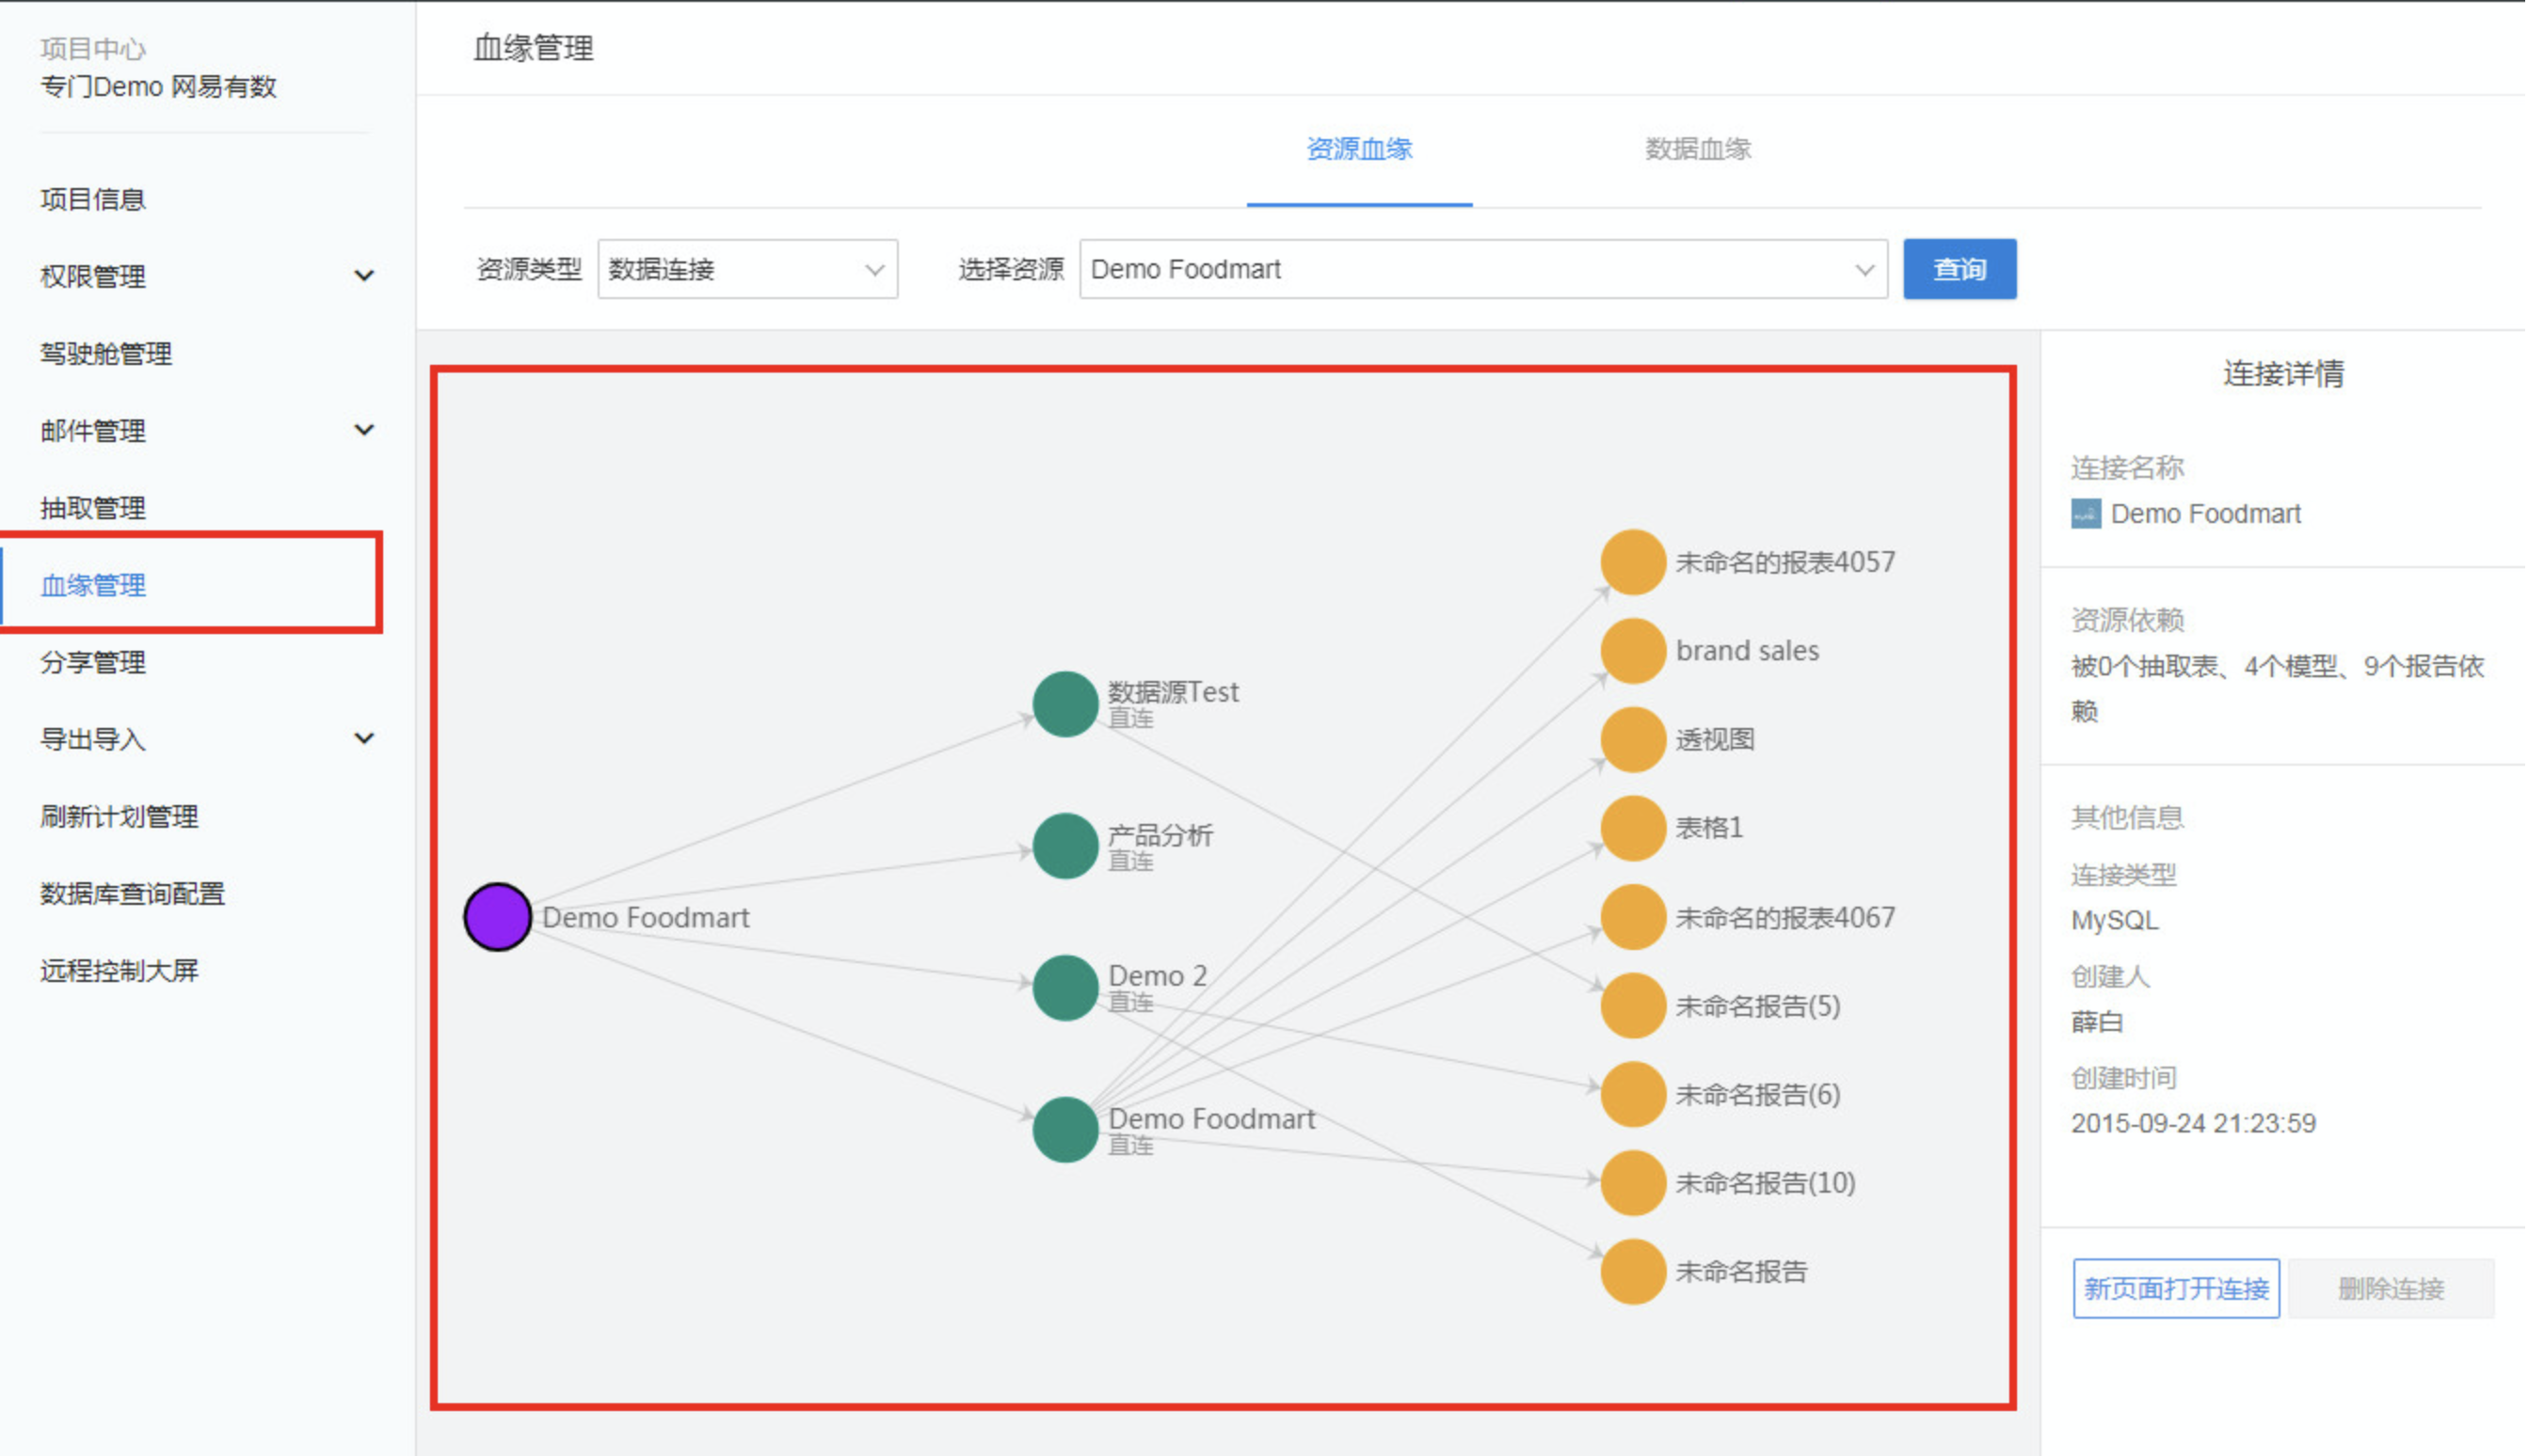2528x1456 pixels.
Task: Open the 选择资源 Demo Foodmart dropdown
Action: point(1483,269)
